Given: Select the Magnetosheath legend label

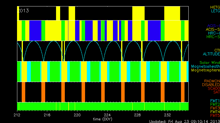Looking at the screenshot, I should (x=205, y=66).
